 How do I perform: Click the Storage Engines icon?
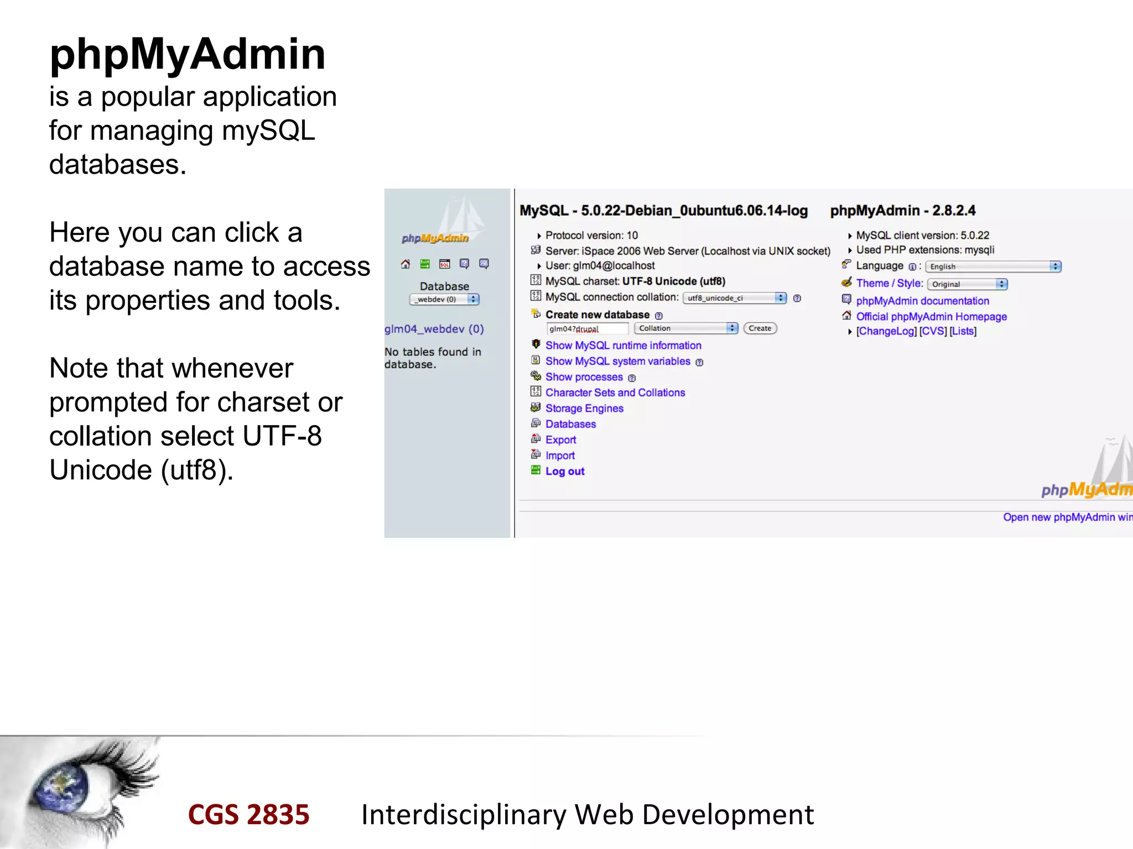point(536,407)
